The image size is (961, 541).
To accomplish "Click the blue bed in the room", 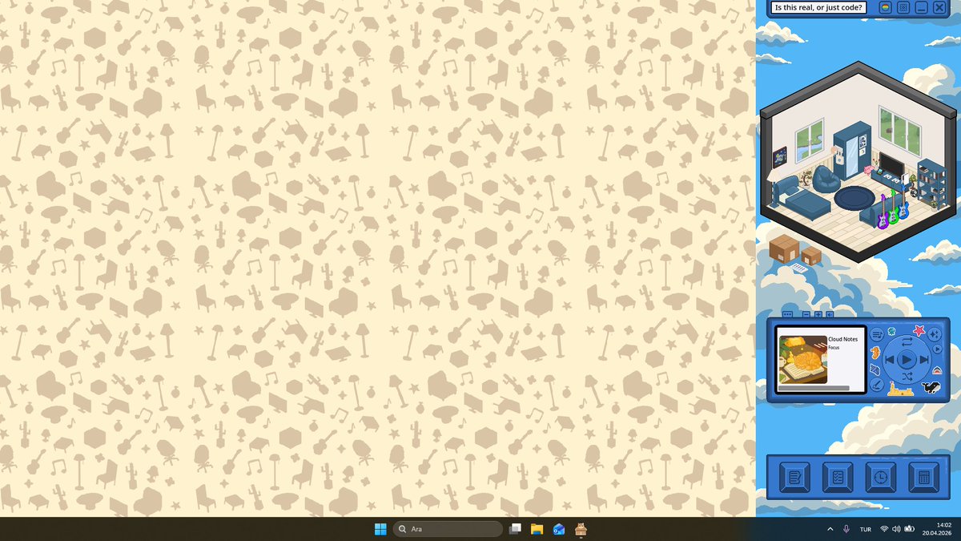I will (803, 196).
